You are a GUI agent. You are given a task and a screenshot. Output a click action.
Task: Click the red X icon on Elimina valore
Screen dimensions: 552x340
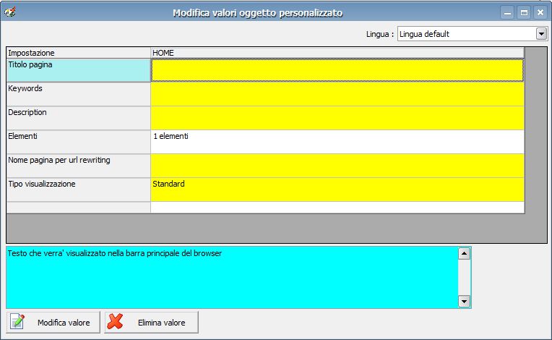[x=115, y=321]
